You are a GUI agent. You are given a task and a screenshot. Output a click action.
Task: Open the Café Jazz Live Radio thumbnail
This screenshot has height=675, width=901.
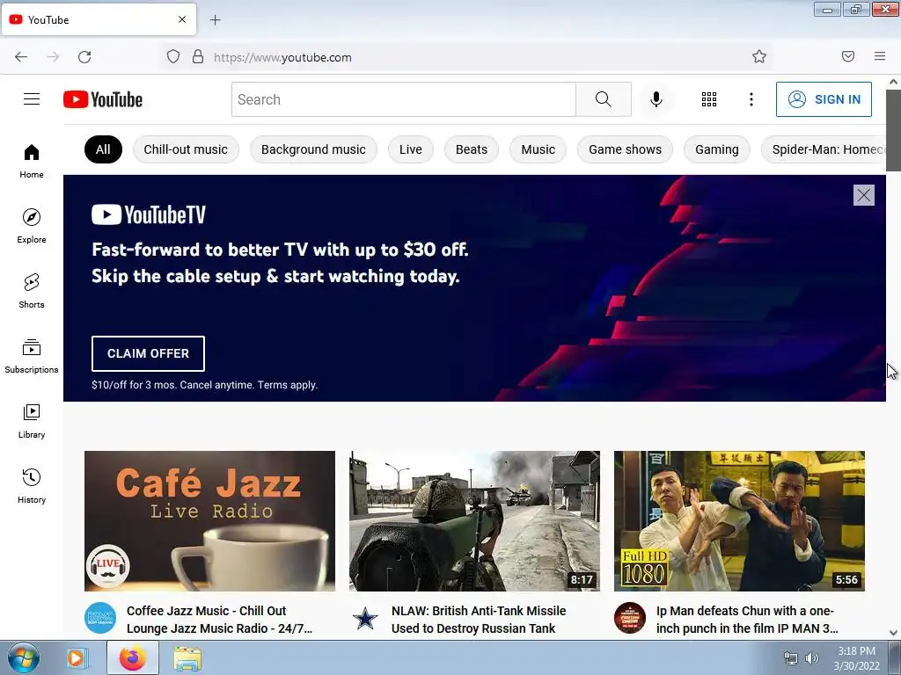[x=209, y=521]
